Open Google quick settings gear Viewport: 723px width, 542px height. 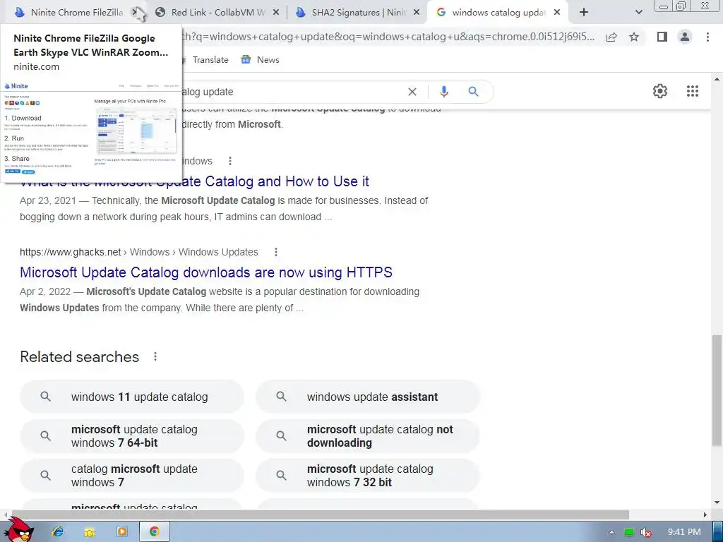[660, 91]
